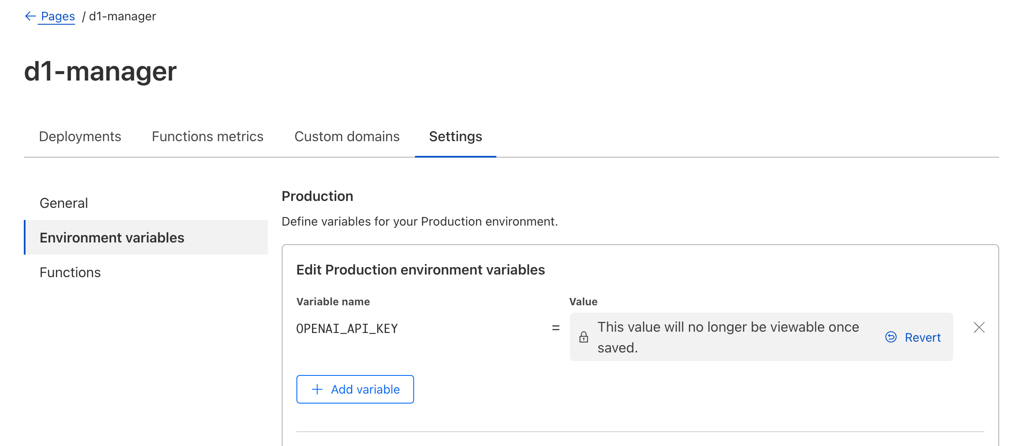
Task: Click the lock icon in the value field
Action: 584,337
